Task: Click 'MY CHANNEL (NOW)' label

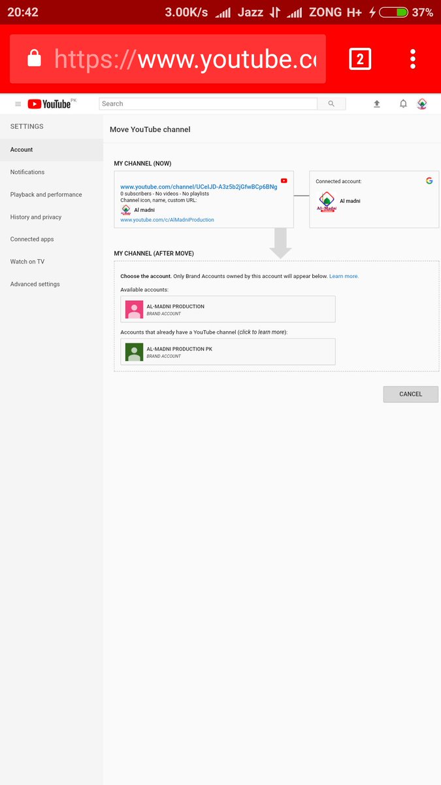Action: tap(143, 164)
